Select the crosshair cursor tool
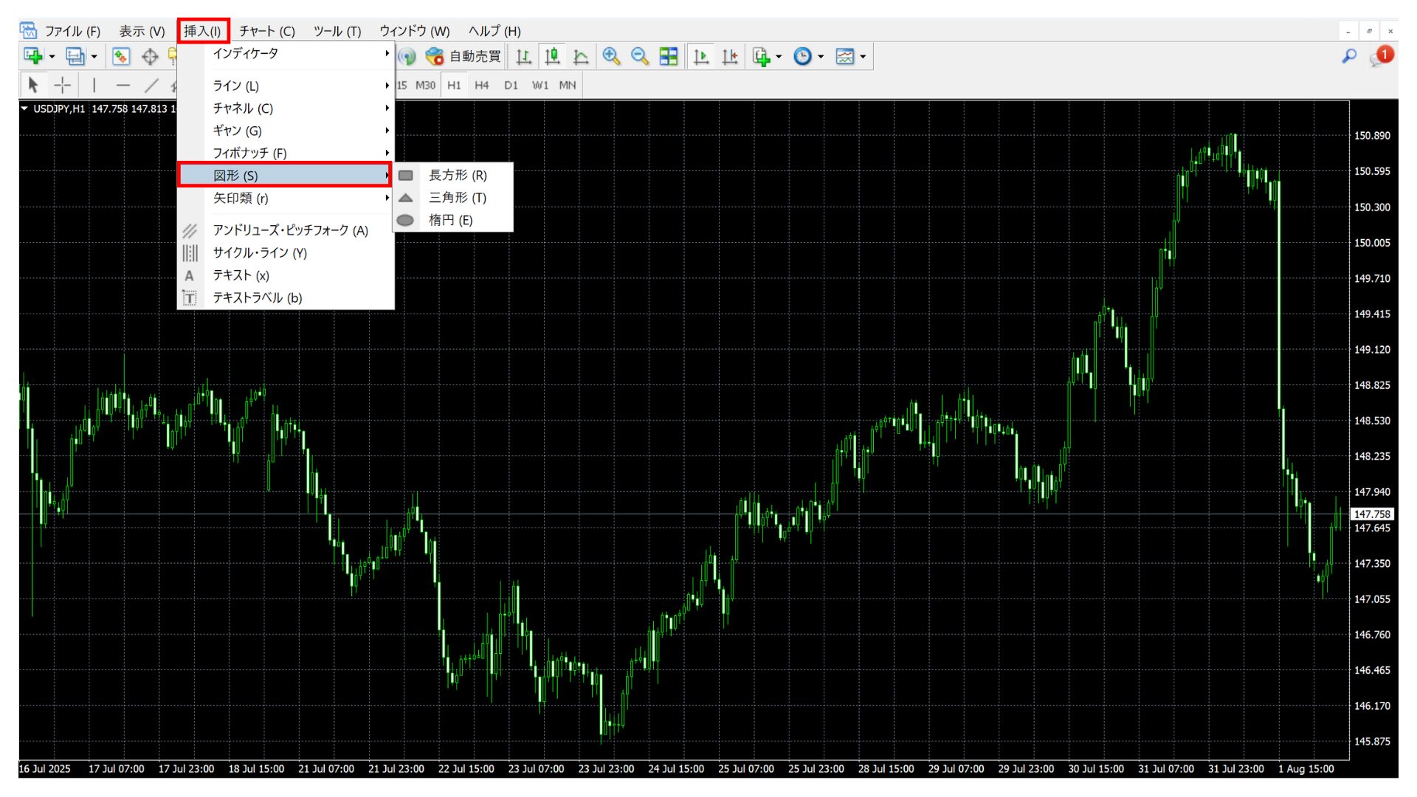Viewport: 1417px width, 797px height. [63, 85]
